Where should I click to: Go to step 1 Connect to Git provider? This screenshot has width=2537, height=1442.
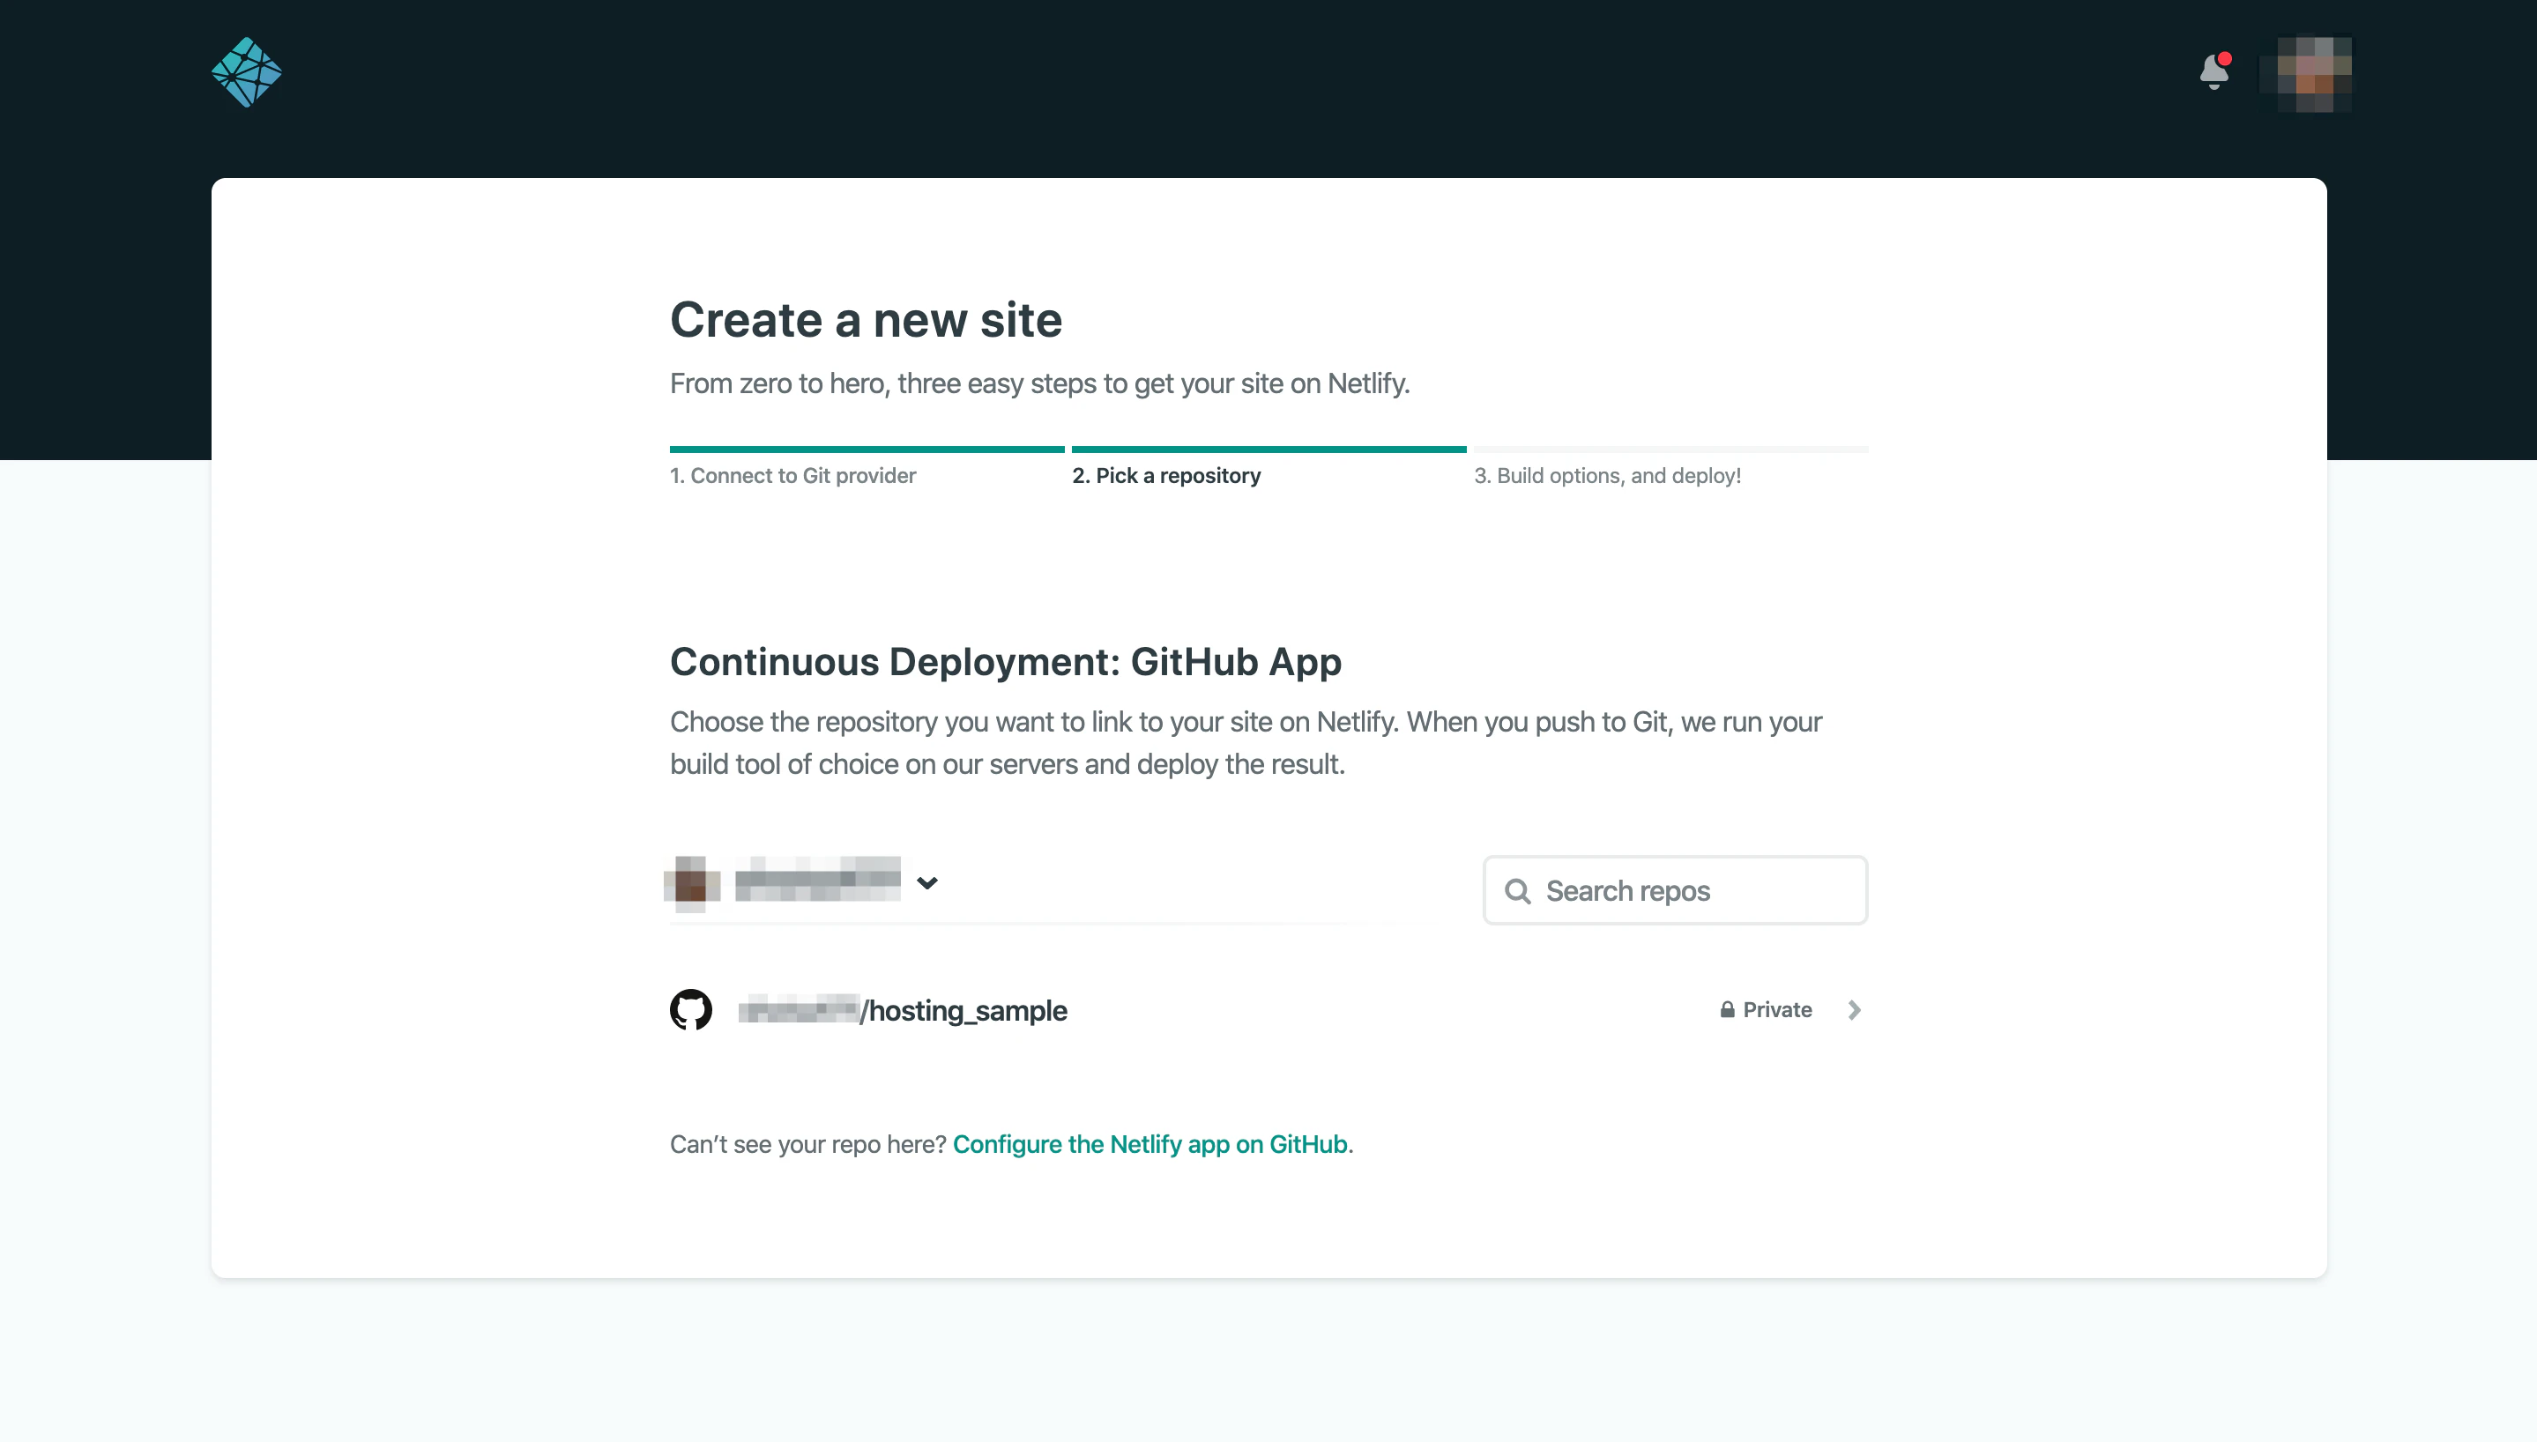792,475
